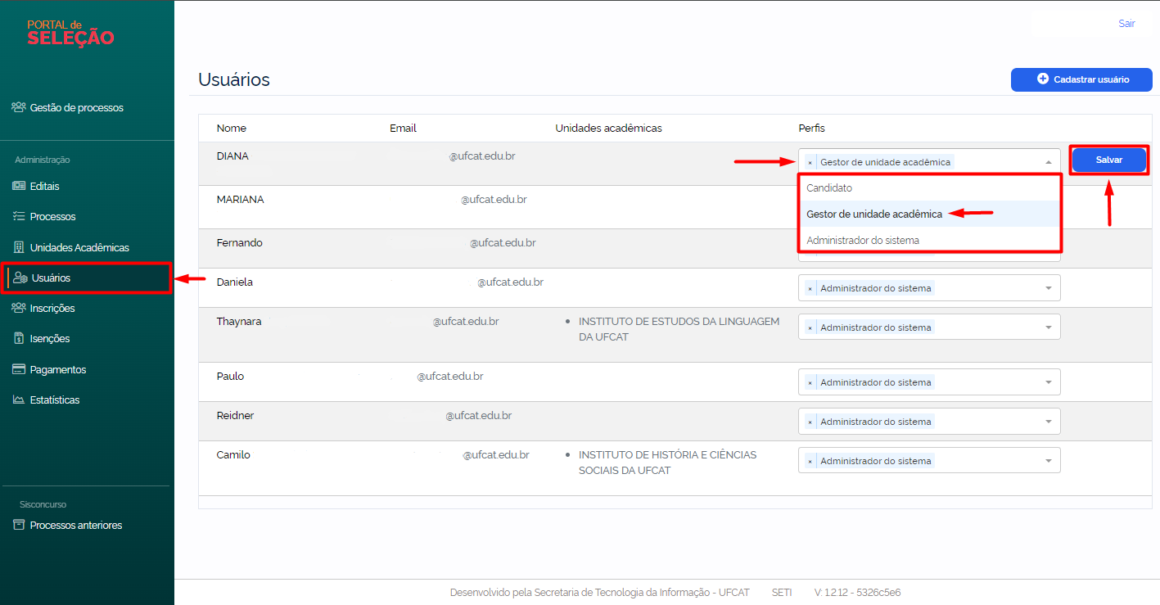The width and height of the screenshot is (1160, 605).
Task: Expand Thaynara's Perfis dropdown arrow
Action: 1049,327
